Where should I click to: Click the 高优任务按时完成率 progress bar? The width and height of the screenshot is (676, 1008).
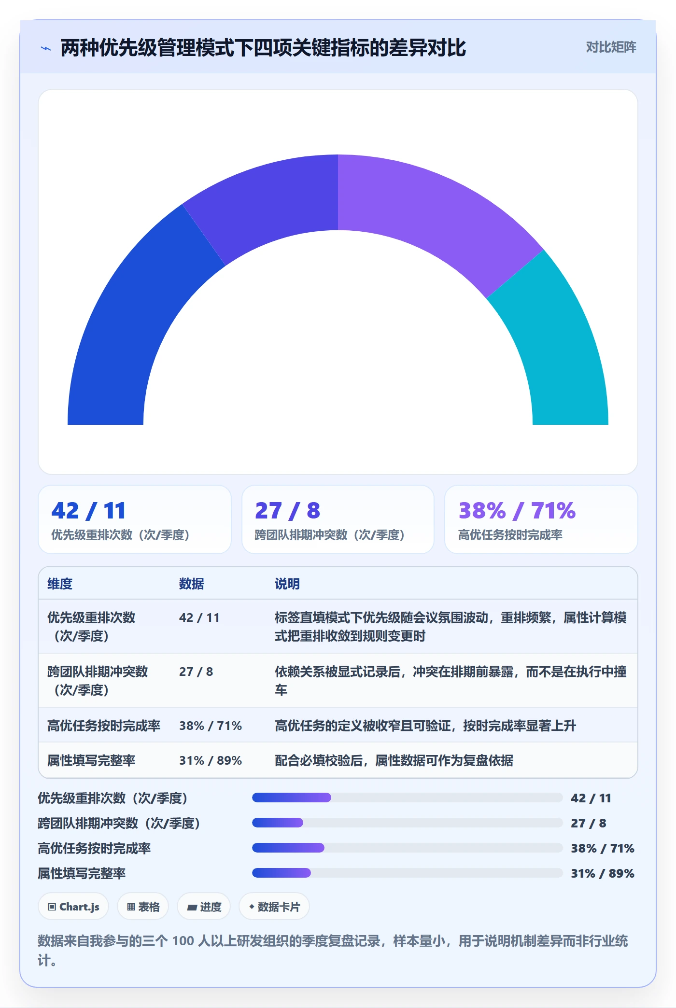click(408, 848)
